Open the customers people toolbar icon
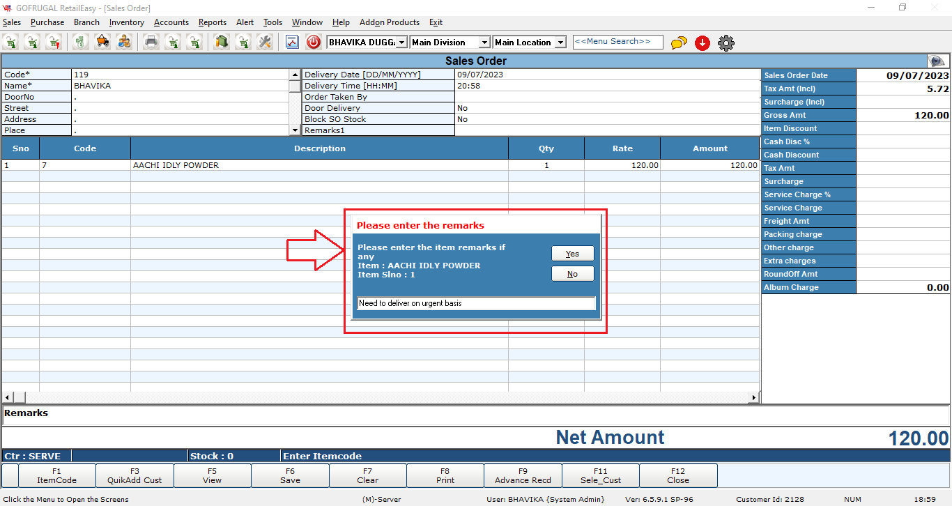The height and width of the screenshot is (506, 952). [x=124, y=43]
